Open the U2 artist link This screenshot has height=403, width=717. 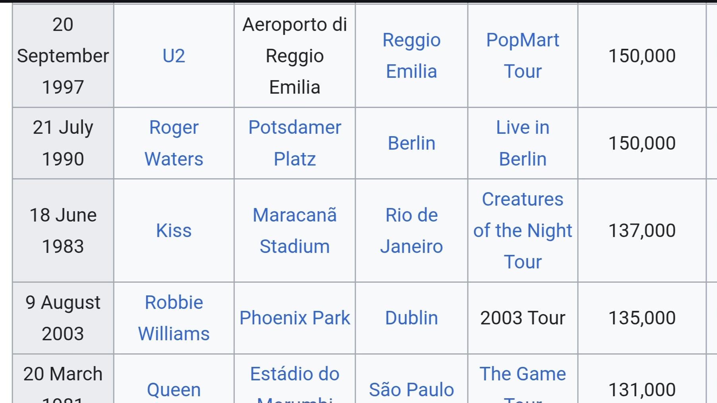tap(174, 56)
